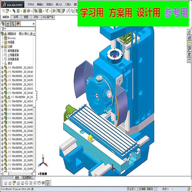This screenshot has height=192, width=192.
Task: Select the 传感器 sensors item
Action: coord(11,42)
